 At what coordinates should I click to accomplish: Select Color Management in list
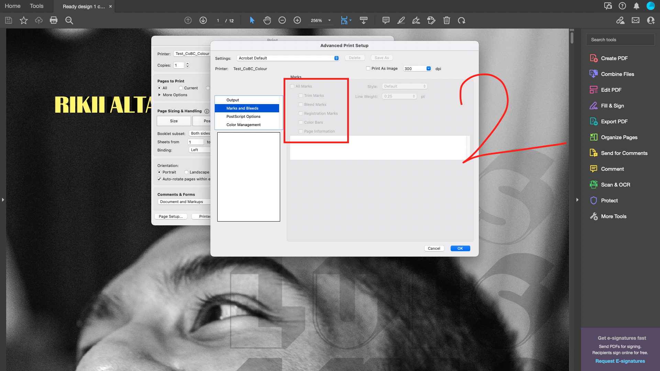pos(243,125)
